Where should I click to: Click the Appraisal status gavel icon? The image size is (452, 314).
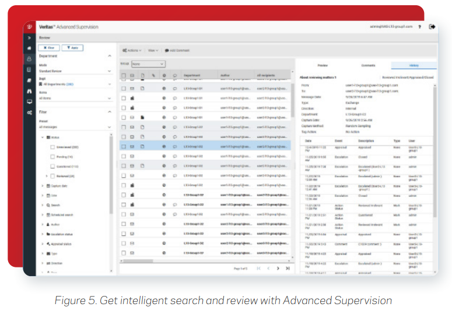coord(48,244)
